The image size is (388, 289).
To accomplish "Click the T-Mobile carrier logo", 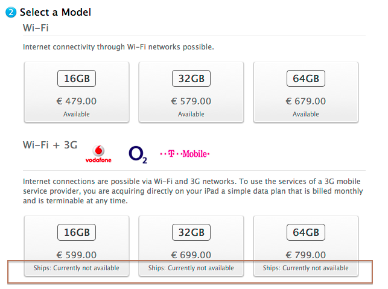I will (185, 154).
